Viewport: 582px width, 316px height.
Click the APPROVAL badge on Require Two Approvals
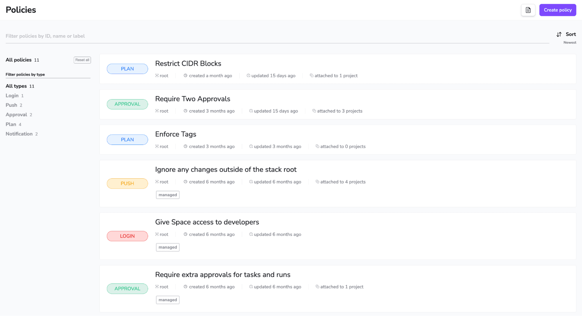click(x=127, y=104)
